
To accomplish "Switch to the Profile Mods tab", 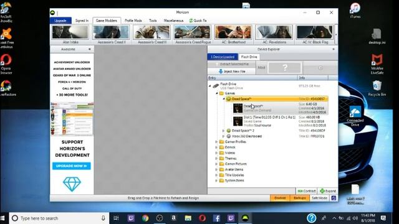I will tap(133, 21).
